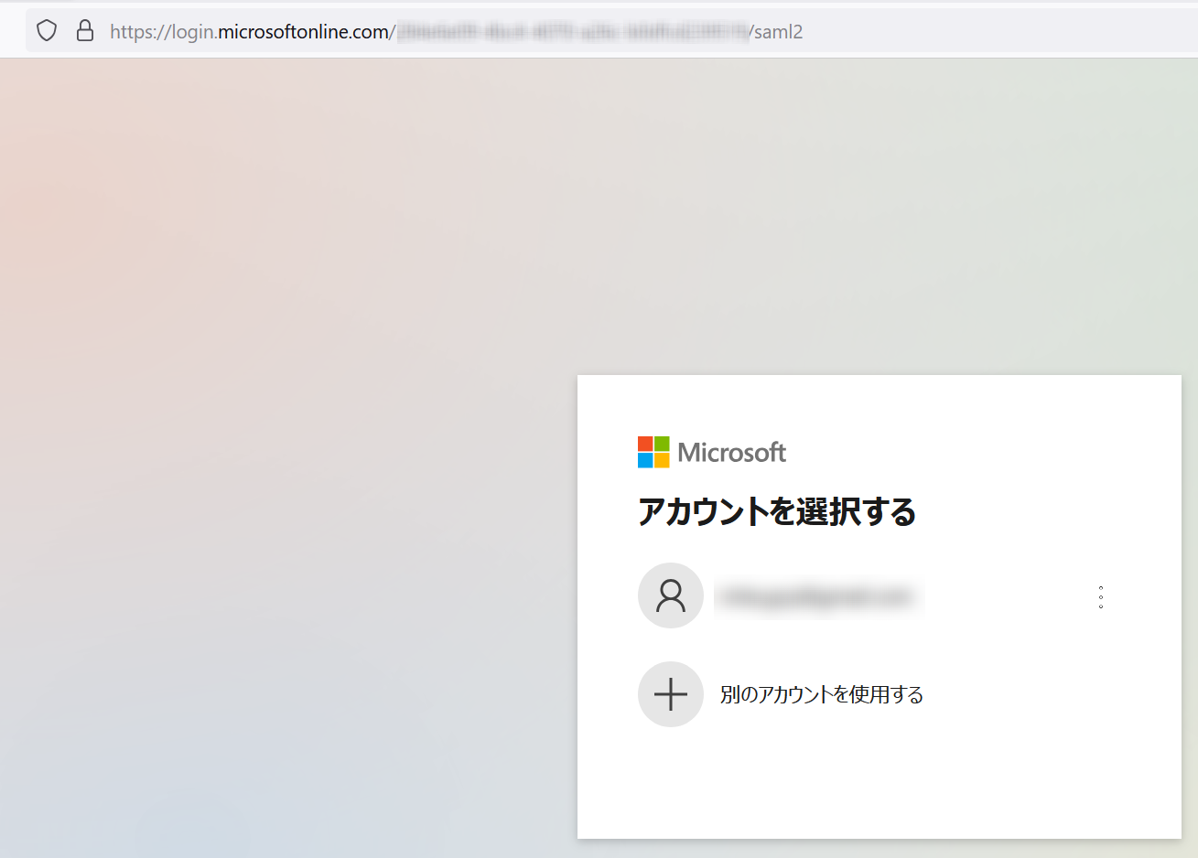Choose the blurred existing account avatar
Screen dimensions: 1198x858
click(x=671, y=595)
